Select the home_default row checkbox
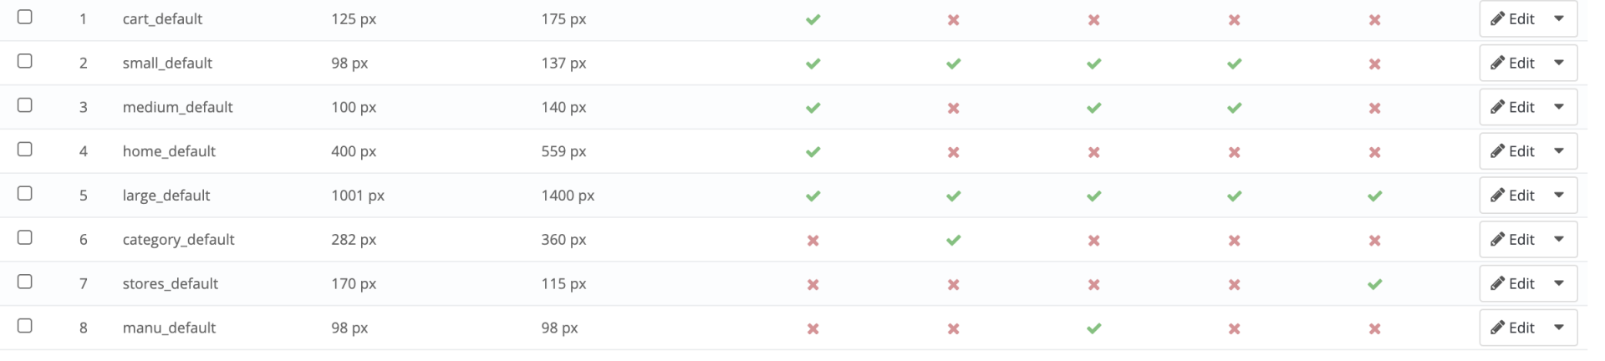 pos(25,149)
